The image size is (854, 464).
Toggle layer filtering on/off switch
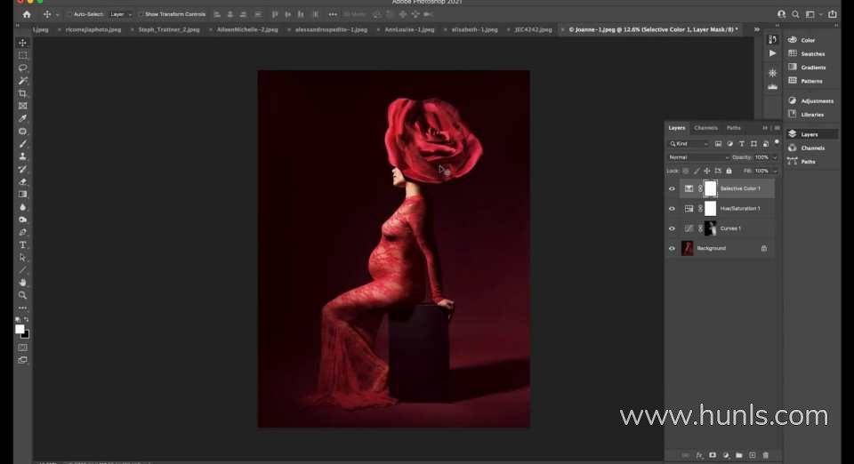tap(777, 142)
